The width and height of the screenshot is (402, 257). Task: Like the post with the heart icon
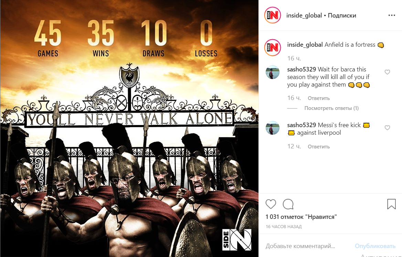271,204
